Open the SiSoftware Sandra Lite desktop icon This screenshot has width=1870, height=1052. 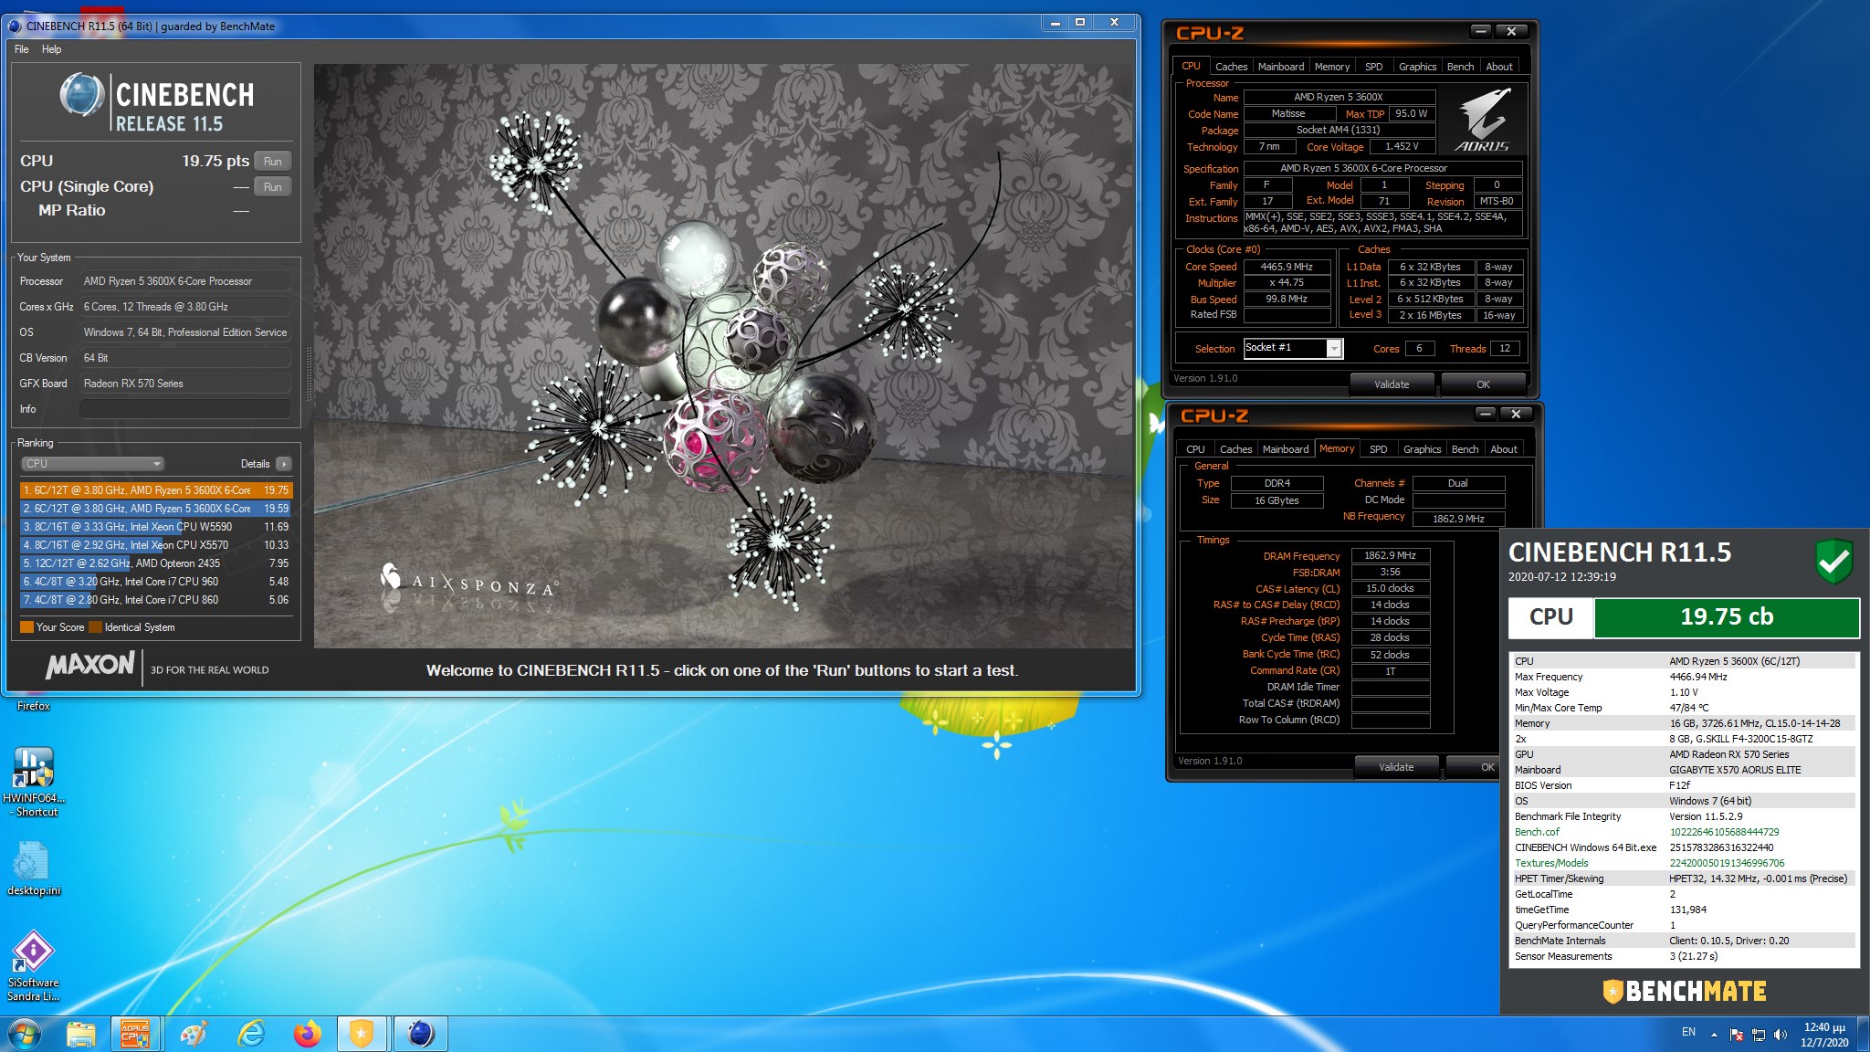pos(34,966)
